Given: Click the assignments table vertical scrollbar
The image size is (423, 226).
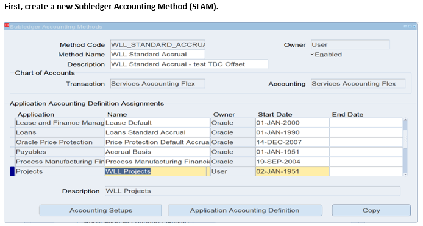Looking at the screenshot, I should 405,147.
